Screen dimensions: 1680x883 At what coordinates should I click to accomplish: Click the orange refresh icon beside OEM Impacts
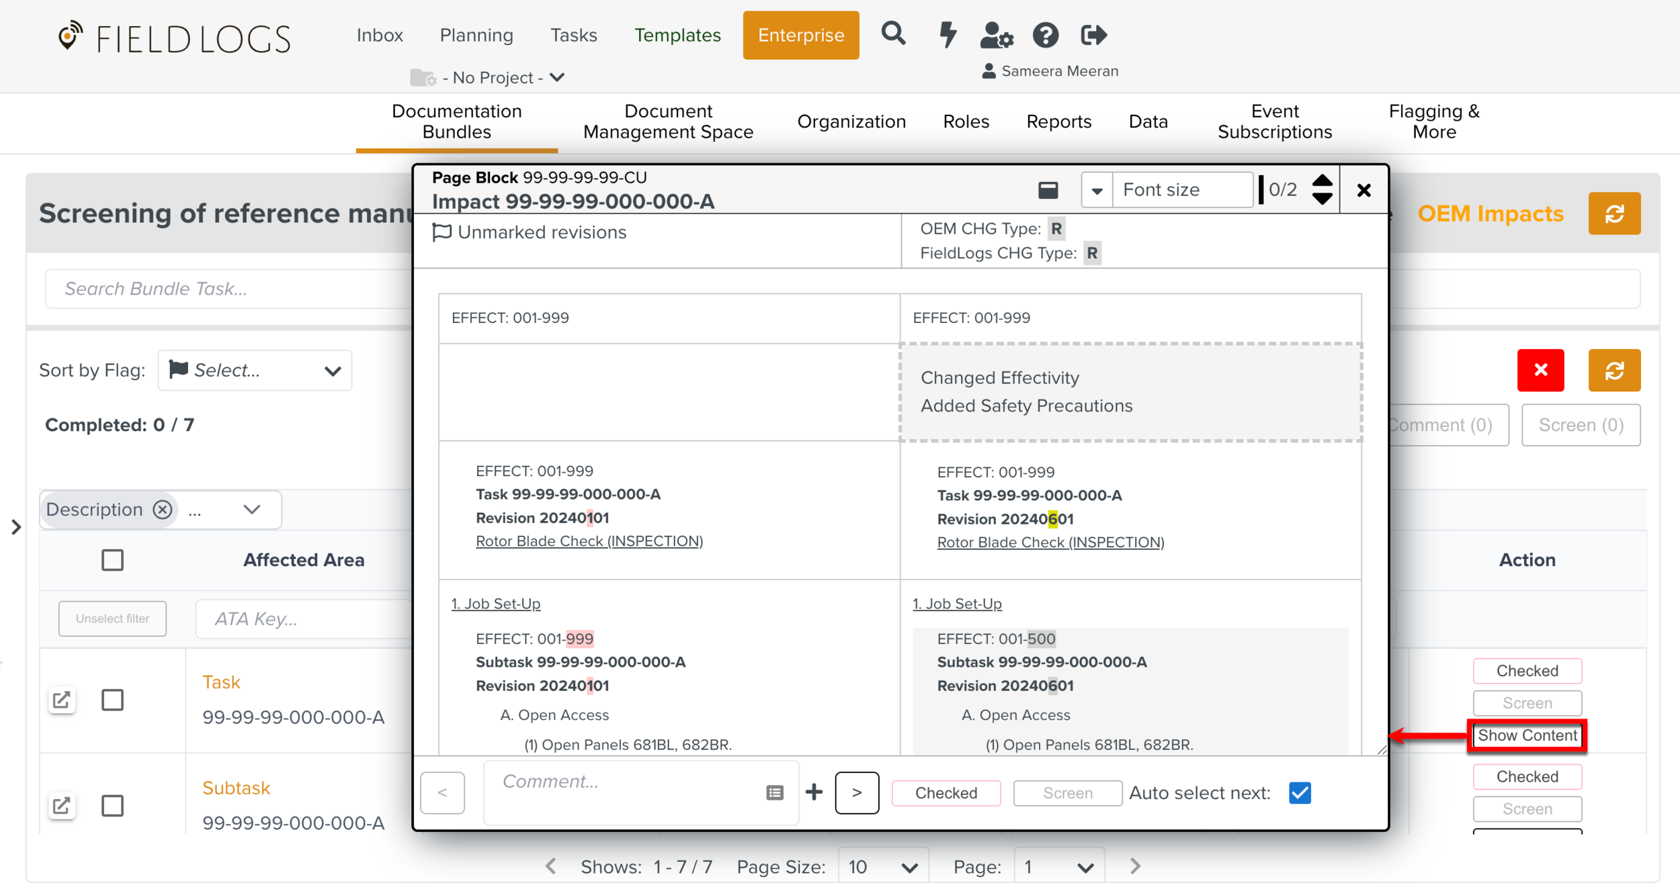tap(1613, 214)
